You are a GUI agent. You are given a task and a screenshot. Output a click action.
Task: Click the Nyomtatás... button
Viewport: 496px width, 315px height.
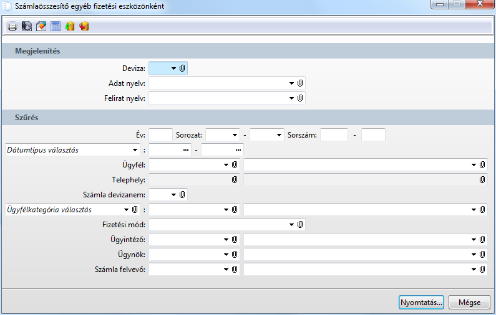pyautogui.click(x=421, y=303)
